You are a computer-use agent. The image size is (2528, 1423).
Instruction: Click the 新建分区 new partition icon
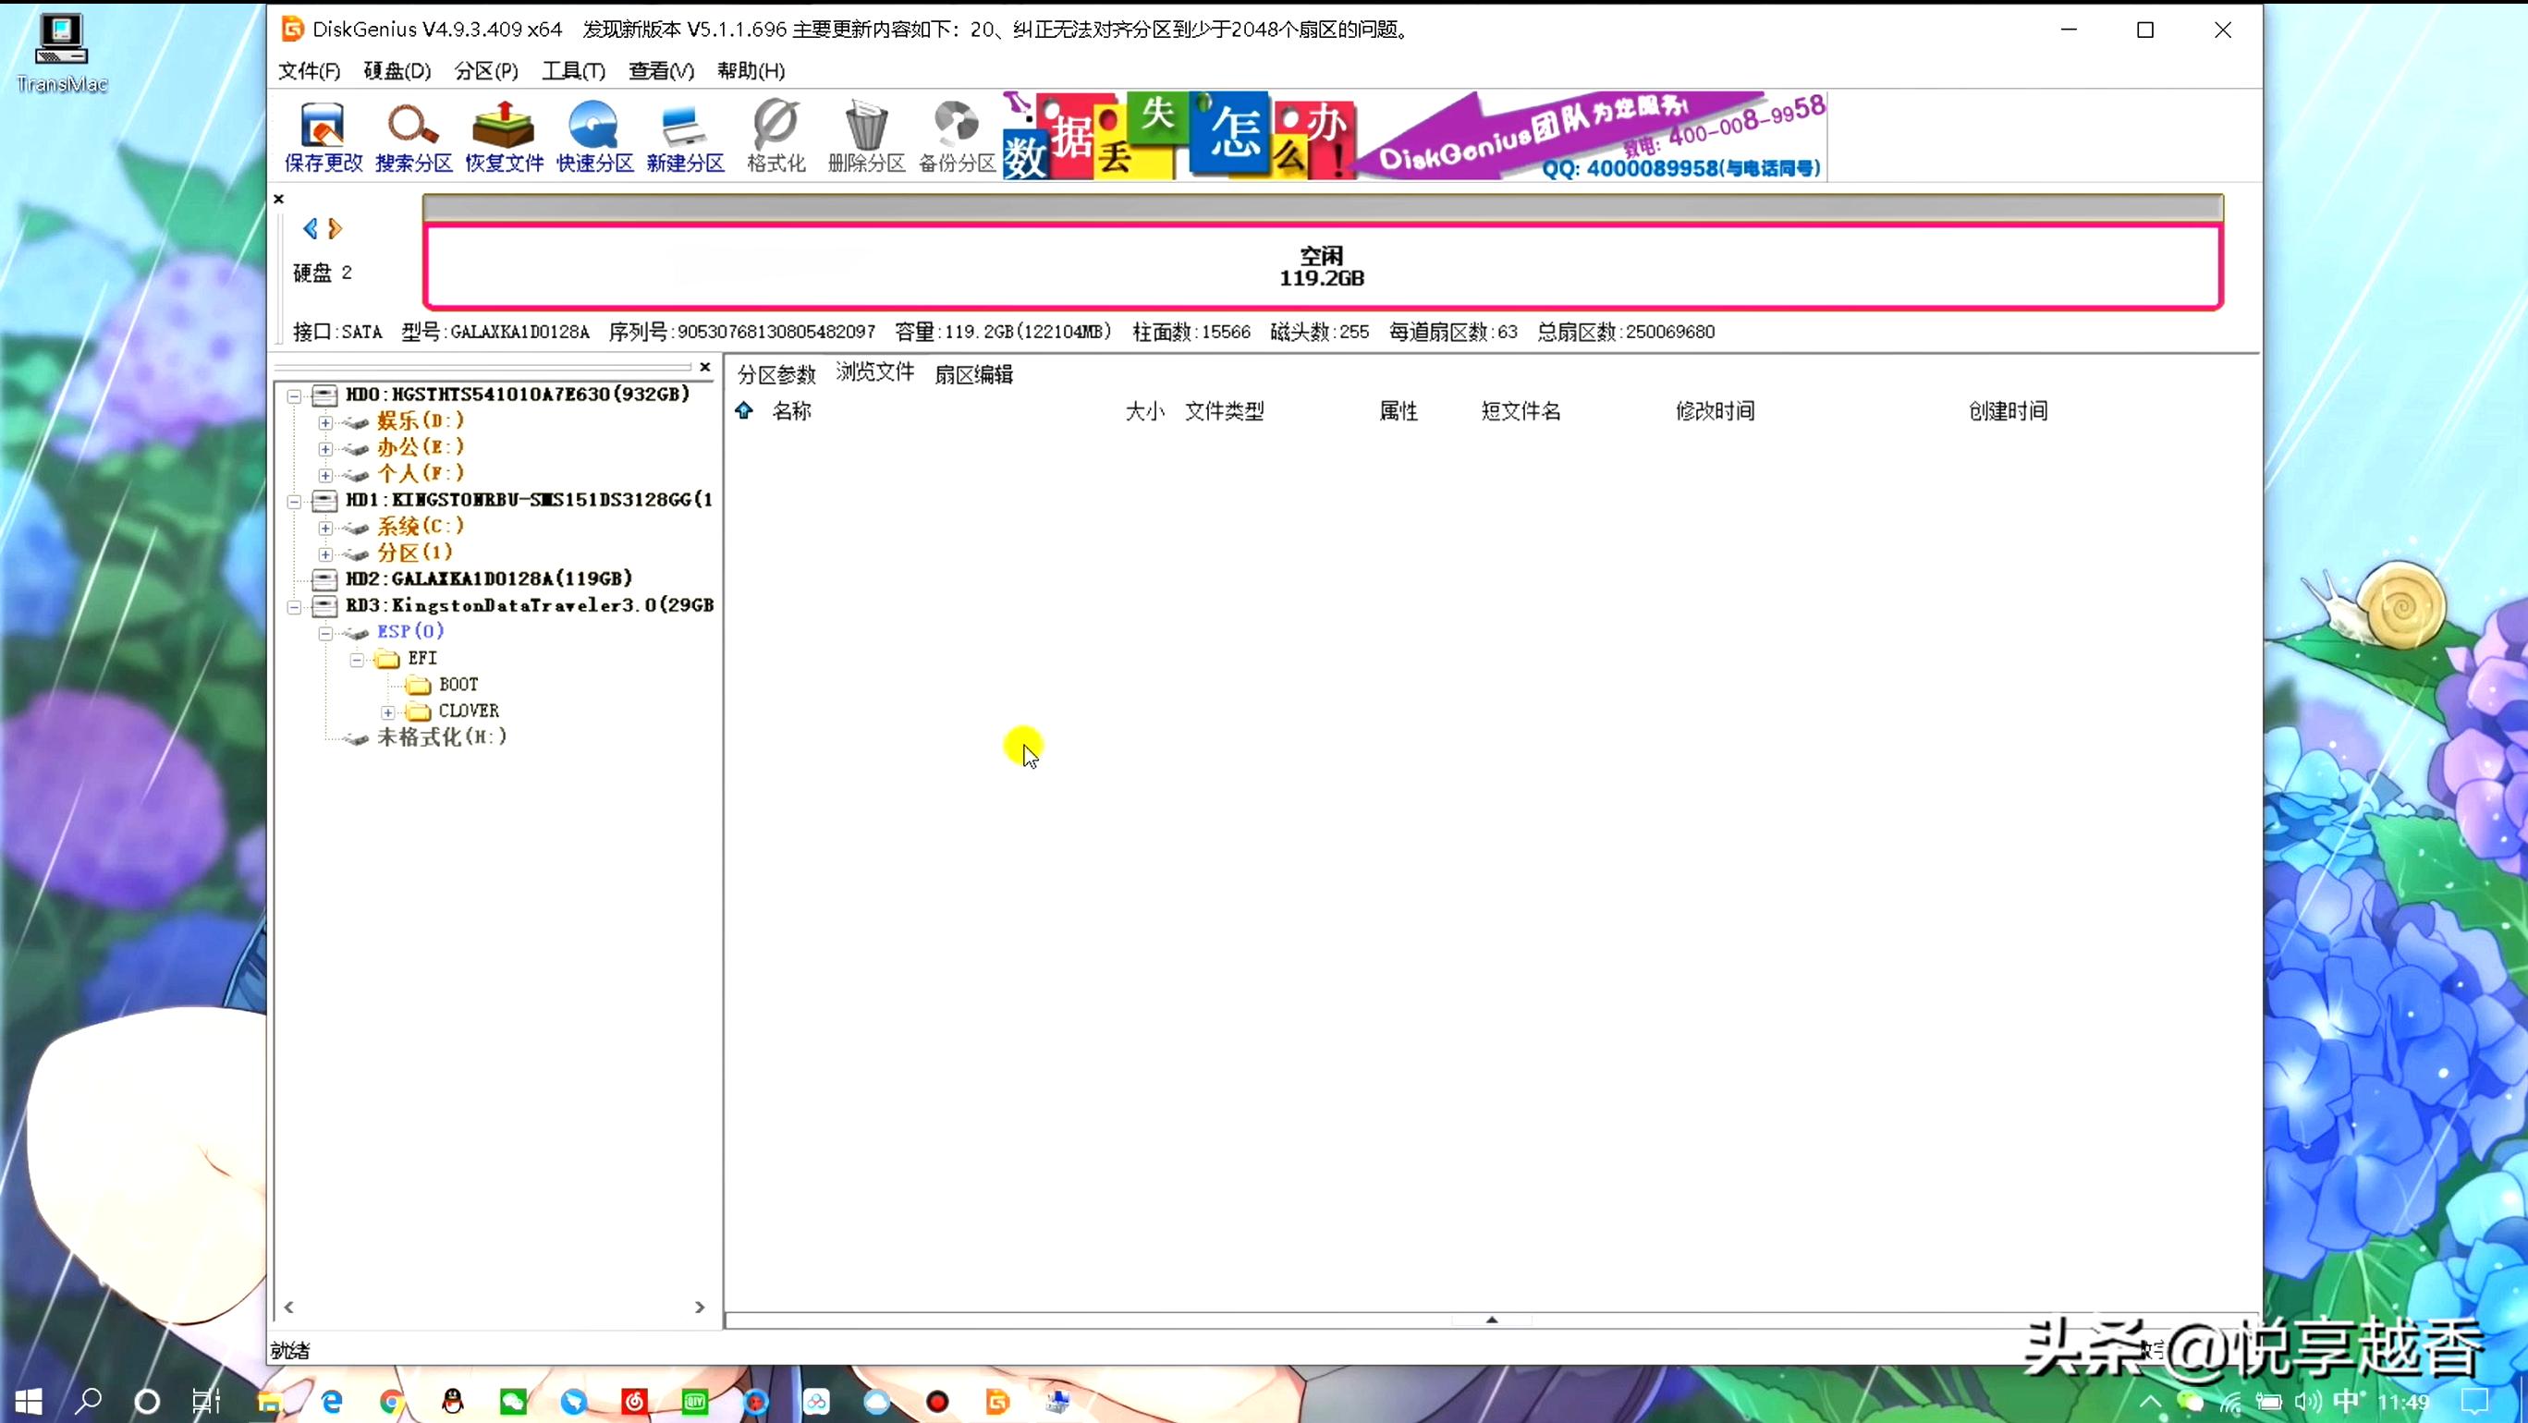[x=684, y=136]
